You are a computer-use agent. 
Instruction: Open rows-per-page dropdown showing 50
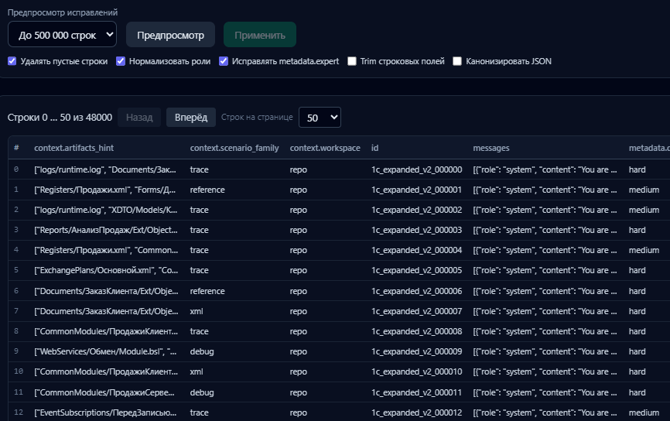[320, 118]
